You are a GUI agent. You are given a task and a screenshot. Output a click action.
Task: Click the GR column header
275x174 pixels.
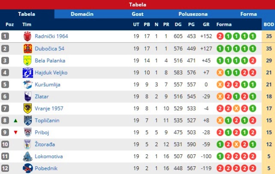(x=206, y=24)
